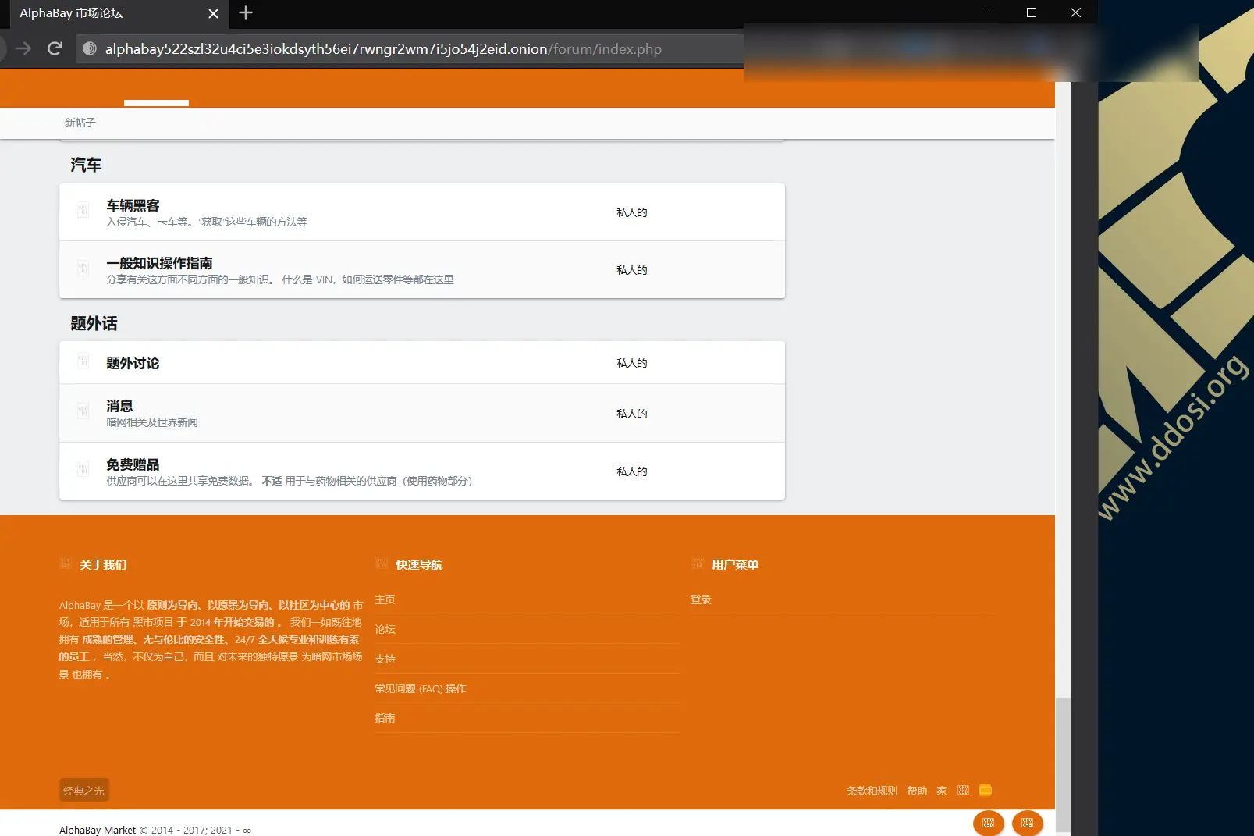The height and width of the screenshot is (836, 1254).
Task: Click the 快速导航 heading icon
Action: pyautogui.click(x=381, y=563)
